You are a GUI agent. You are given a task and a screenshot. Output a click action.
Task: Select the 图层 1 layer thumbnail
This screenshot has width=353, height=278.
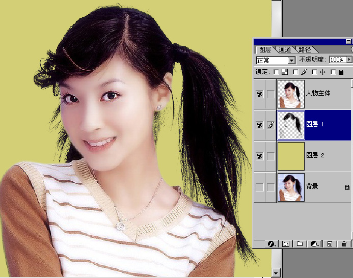(x=291, y=125)
